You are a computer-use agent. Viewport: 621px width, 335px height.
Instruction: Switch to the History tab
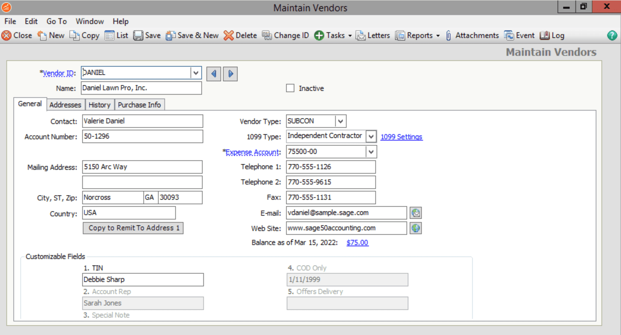(x=99, y=105)
